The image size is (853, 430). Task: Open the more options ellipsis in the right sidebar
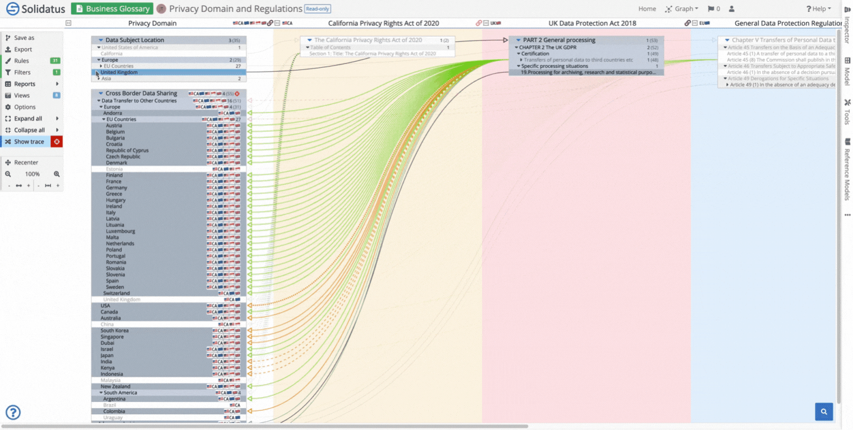[847, 215]
